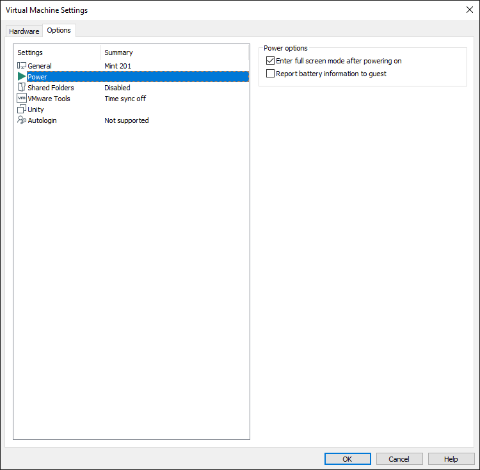Select the Power settings row
This screenshot has width=480, height=470.
point(132,77)
